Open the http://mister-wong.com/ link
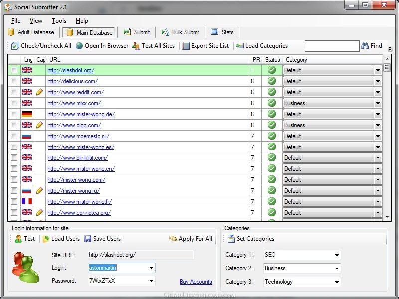399x299 pixels. click(x=76, y=180)
